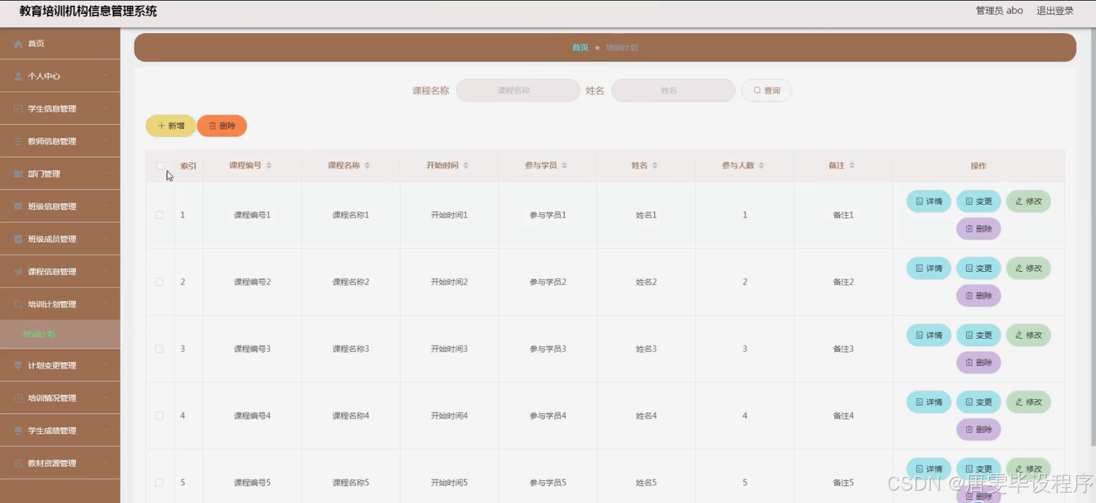This screenshot has width=1096, height=503.
Task: Expand the 学生信息管理 menu chevron
Action: (106, 108)
